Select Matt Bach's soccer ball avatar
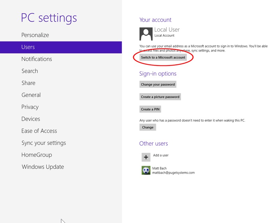279x223 pixels. [x=146, y=170]
